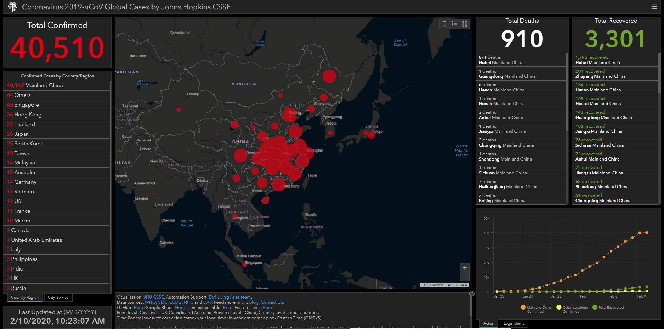Open the ECDC data source link
This screenshot has width=664, height=329.
pos(175,302)
